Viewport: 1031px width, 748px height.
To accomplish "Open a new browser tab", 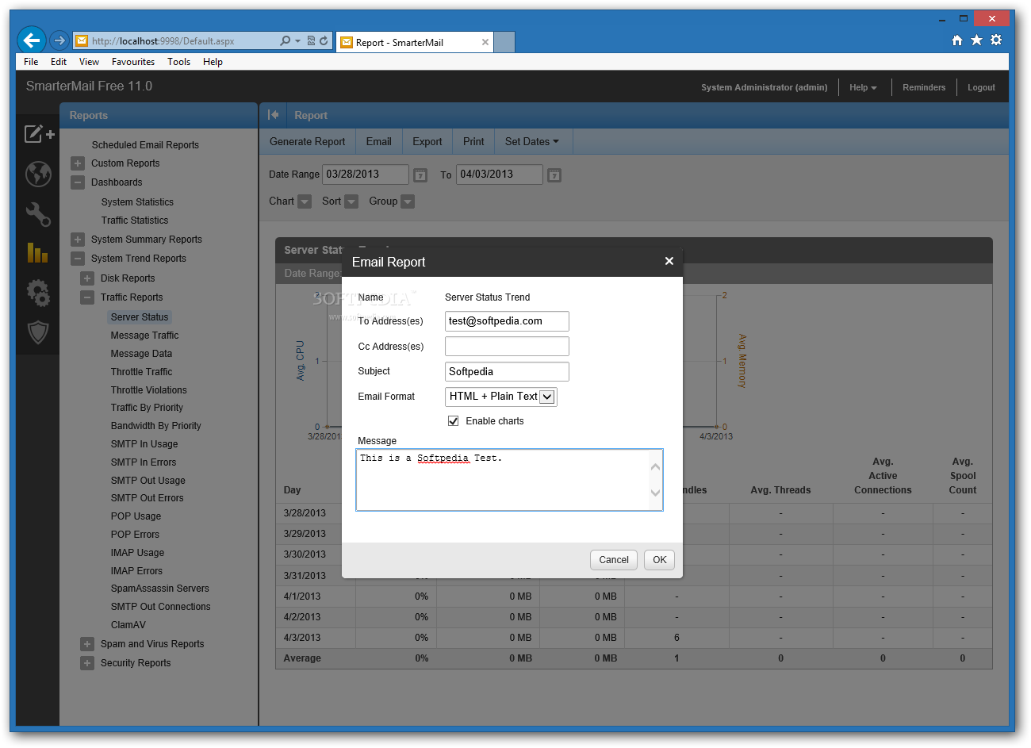I will click(x=504, y=42).
